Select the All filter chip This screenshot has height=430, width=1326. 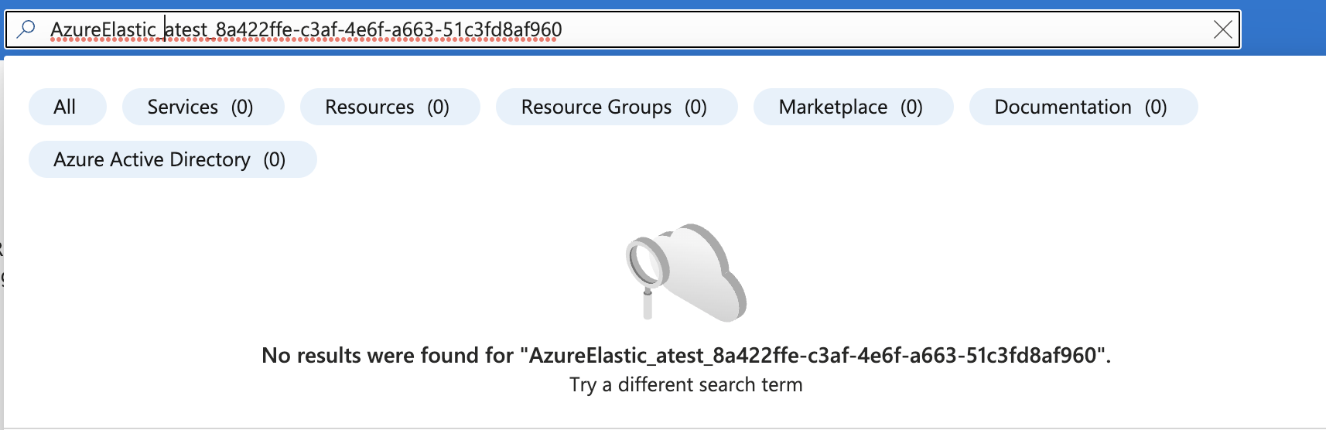pyautogui.click(x=66, y=107)
